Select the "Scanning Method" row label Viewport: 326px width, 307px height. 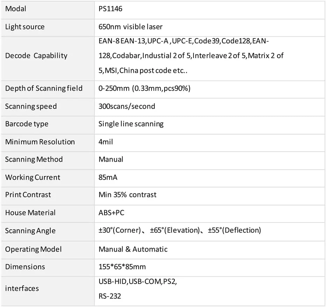34,160
